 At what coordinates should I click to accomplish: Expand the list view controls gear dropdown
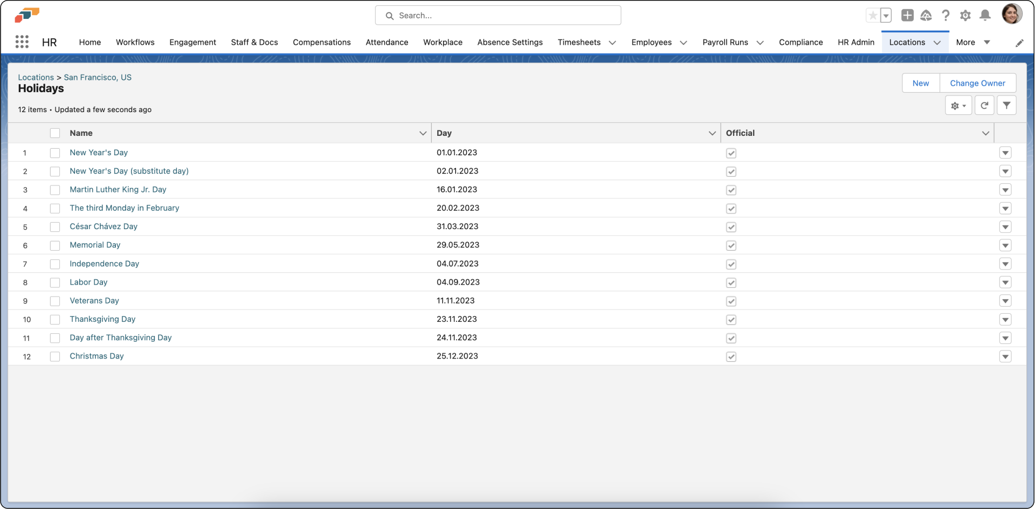point(958,106)
